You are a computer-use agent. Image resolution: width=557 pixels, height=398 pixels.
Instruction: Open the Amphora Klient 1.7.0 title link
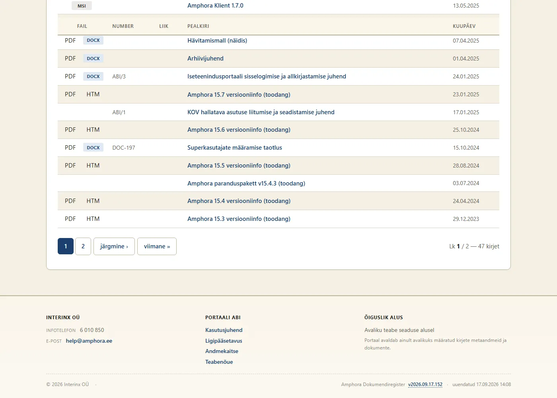215,6
